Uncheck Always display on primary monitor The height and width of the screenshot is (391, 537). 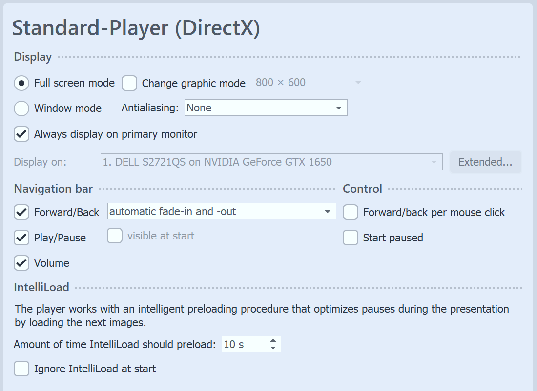click(21, 134)
